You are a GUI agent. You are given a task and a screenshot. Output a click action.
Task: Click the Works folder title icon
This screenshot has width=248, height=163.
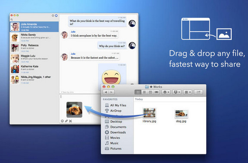pos(147,87)
